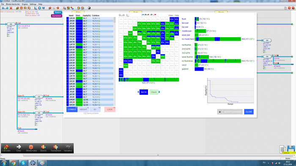This screenshot has width=296, height=166.
Task: Open the Blinds/stacks/etc menu
Action: (x=13, y=4)
